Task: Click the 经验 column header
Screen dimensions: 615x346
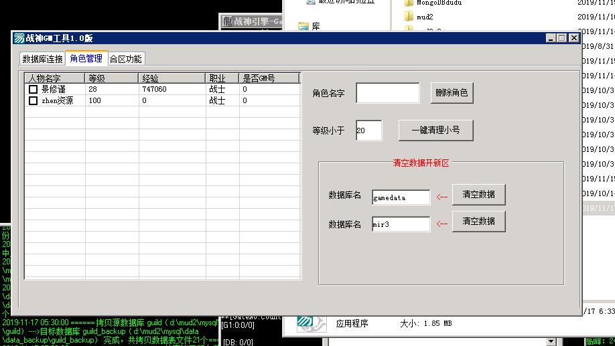Action: click(x=172, y=78)
